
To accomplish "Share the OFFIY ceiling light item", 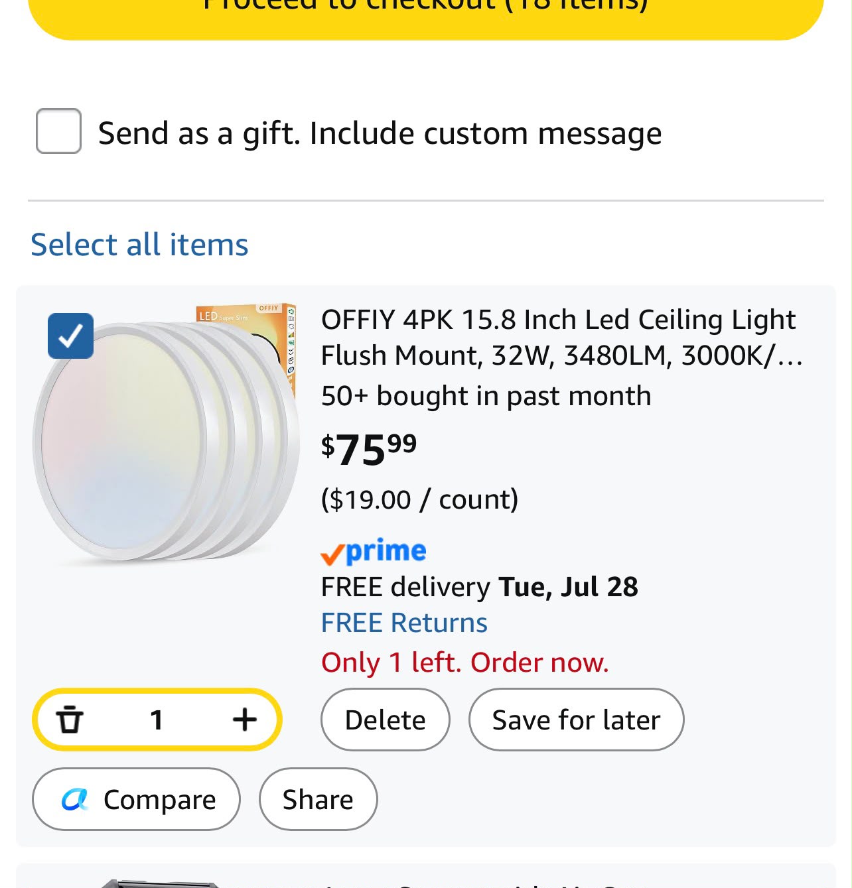I will pos(319,799).
